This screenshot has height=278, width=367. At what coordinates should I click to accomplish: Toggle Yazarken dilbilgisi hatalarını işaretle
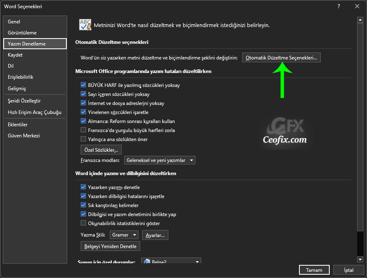(83, 196)
